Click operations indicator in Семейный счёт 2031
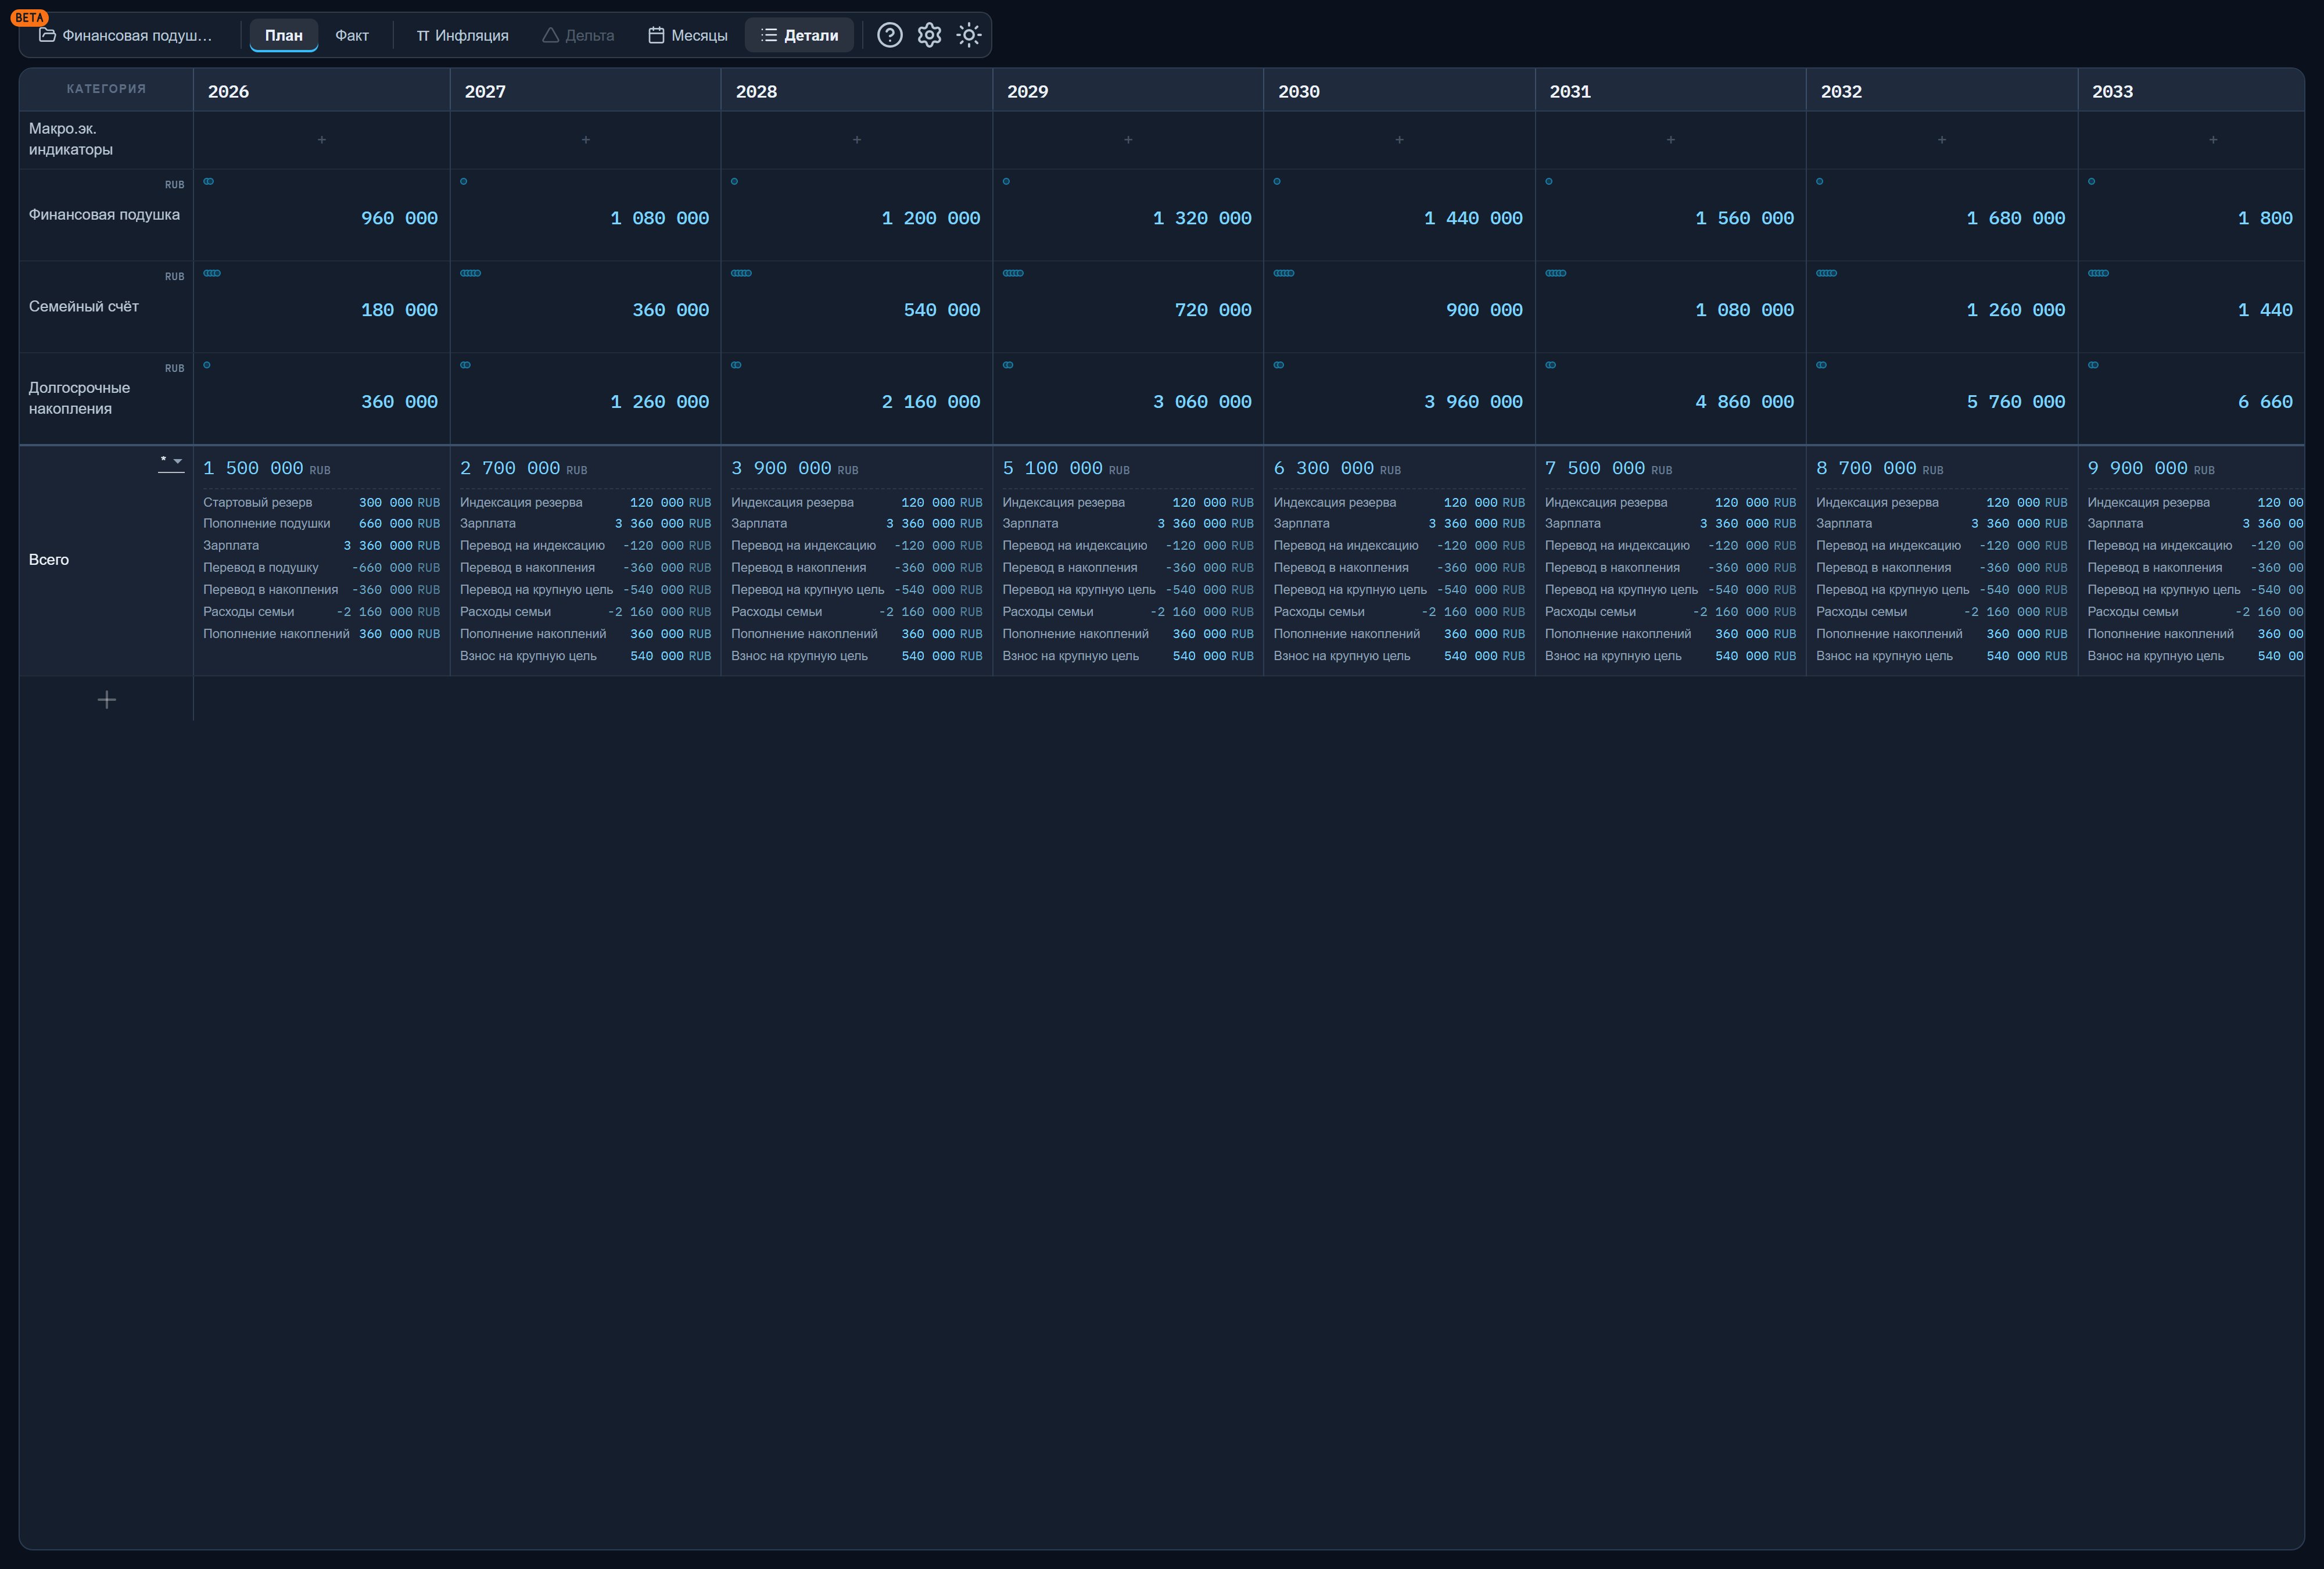Screen dimensions: 2324x1569 [1556, 273]
